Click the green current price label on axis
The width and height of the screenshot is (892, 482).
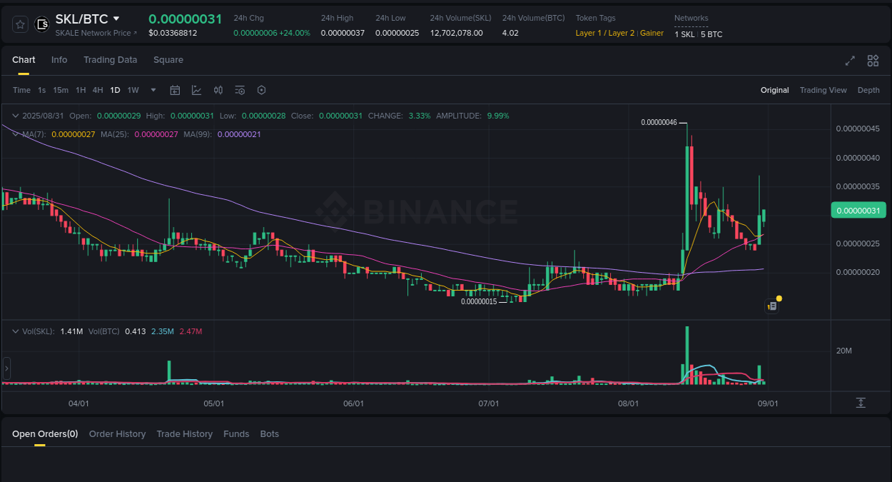pos(858,210)
